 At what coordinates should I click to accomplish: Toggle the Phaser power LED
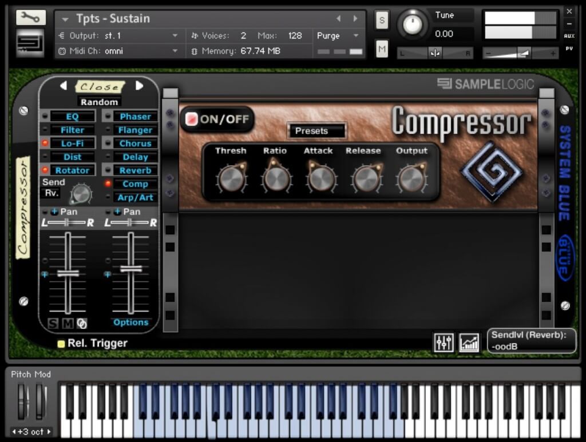(x=108, y=116)
